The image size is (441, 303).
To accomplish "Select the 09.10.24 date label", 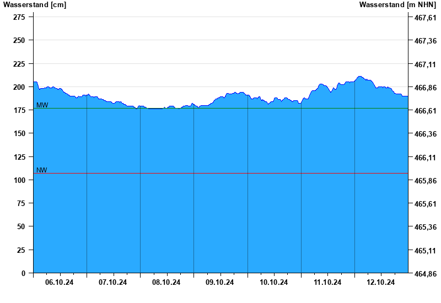I will [x=220, y=283].
